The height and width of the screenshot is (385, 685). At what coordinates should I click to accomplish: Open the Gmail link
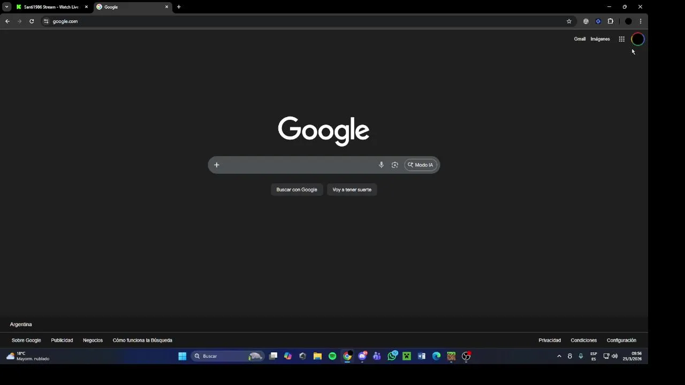point(580,39)
